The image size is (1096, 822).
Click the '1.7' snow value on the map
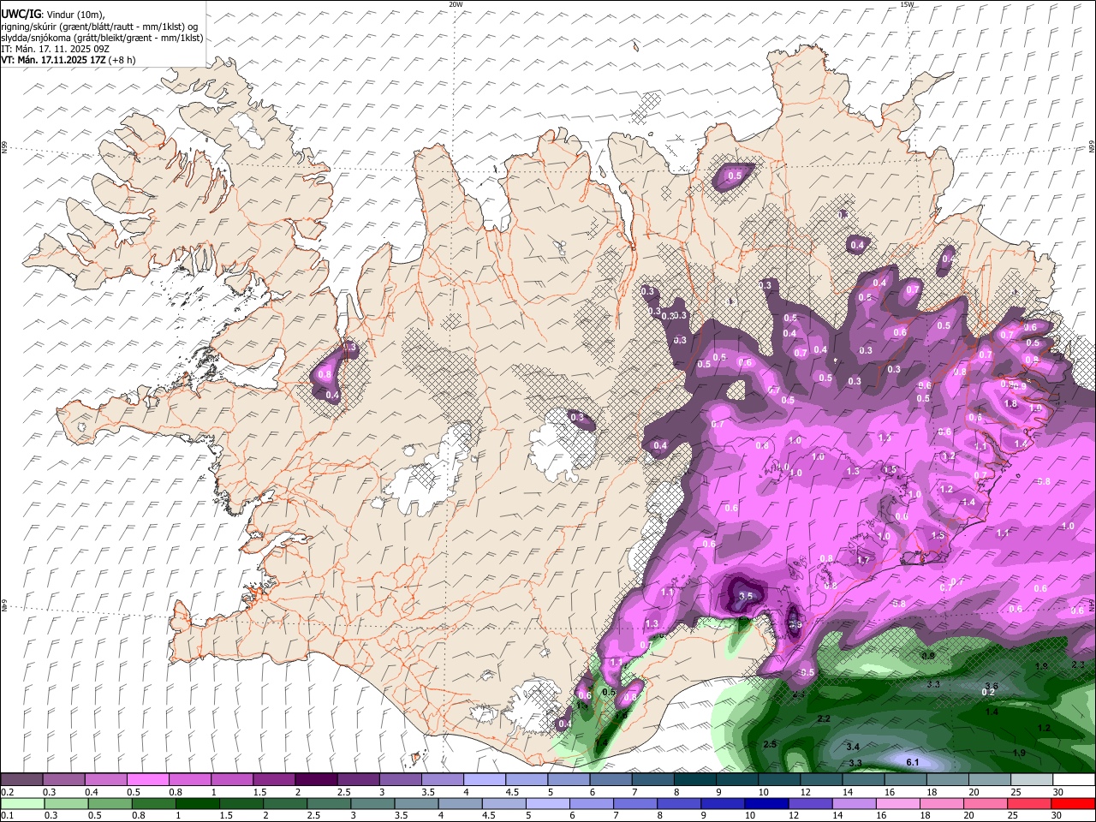click(863, 561)
